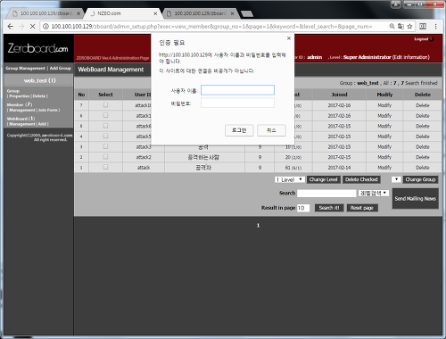Switch to the third browser tab
The width and height of the screenshot is (446, 339).
tap(200, 13)
